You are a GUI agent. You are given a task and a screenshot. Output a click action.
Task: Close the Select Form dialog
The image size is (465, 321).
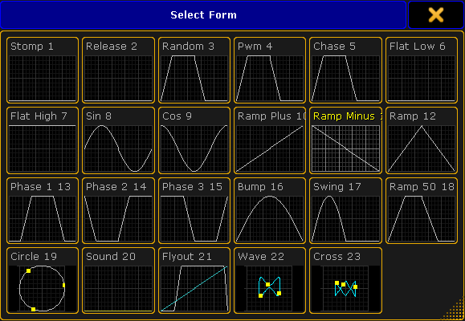click(x=435, y=14)
